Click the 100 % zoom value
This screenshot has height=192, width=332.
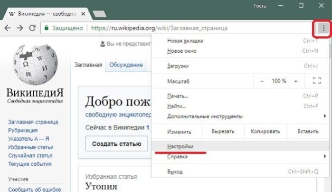click(x=279, y=81)
